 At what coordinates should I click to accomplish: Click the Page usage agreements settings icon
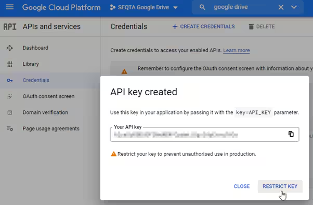pyautogui.click(x=10, y=129)
